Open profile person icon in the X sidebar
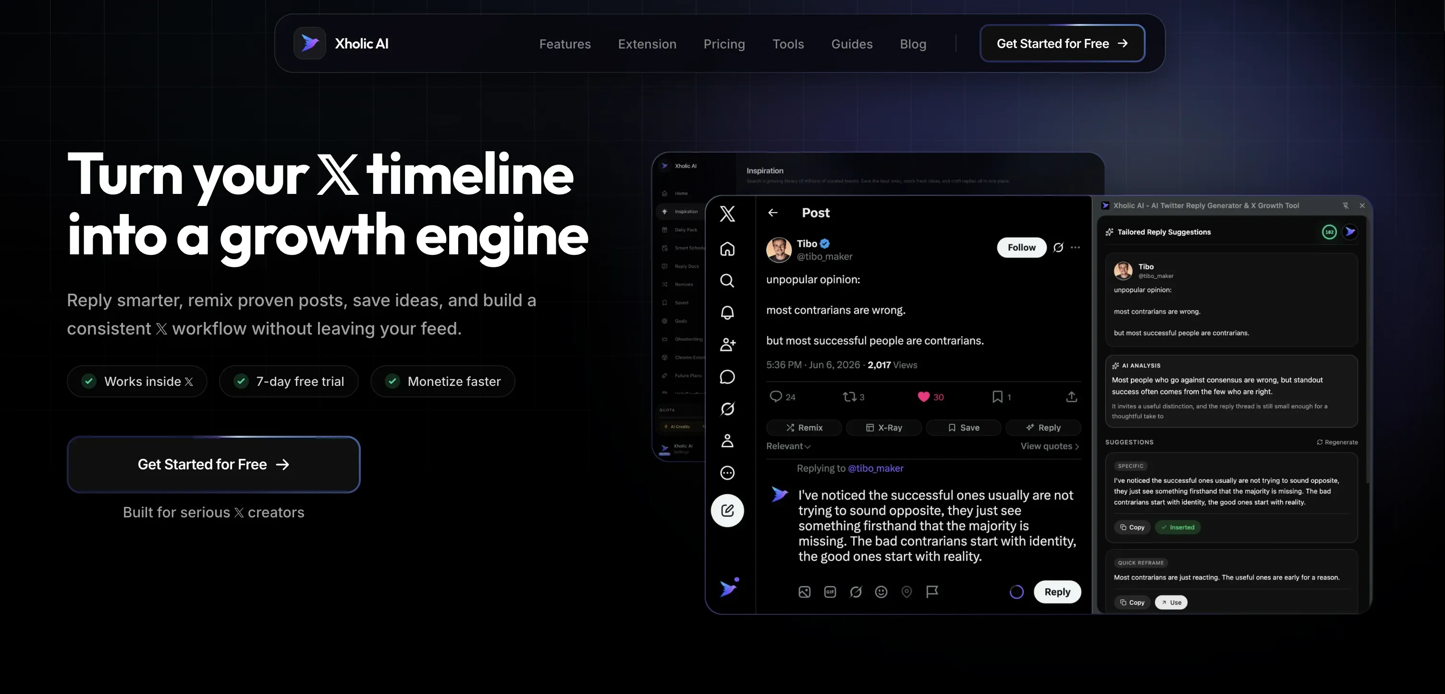Image resolution: width=1445 pixels, height=694 pixels. point(727,441)
